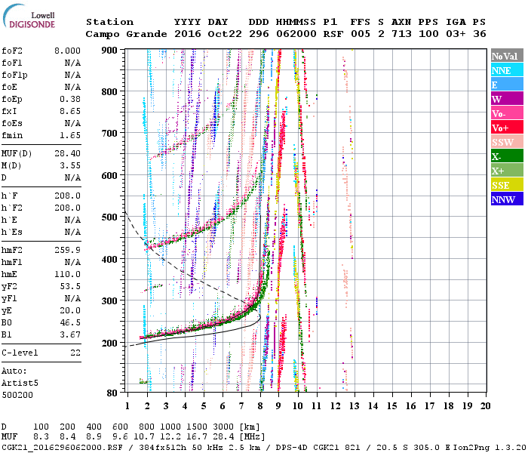528x453 pixels.
Task: Click the RSF program value
Action: [x=333, y=34]
